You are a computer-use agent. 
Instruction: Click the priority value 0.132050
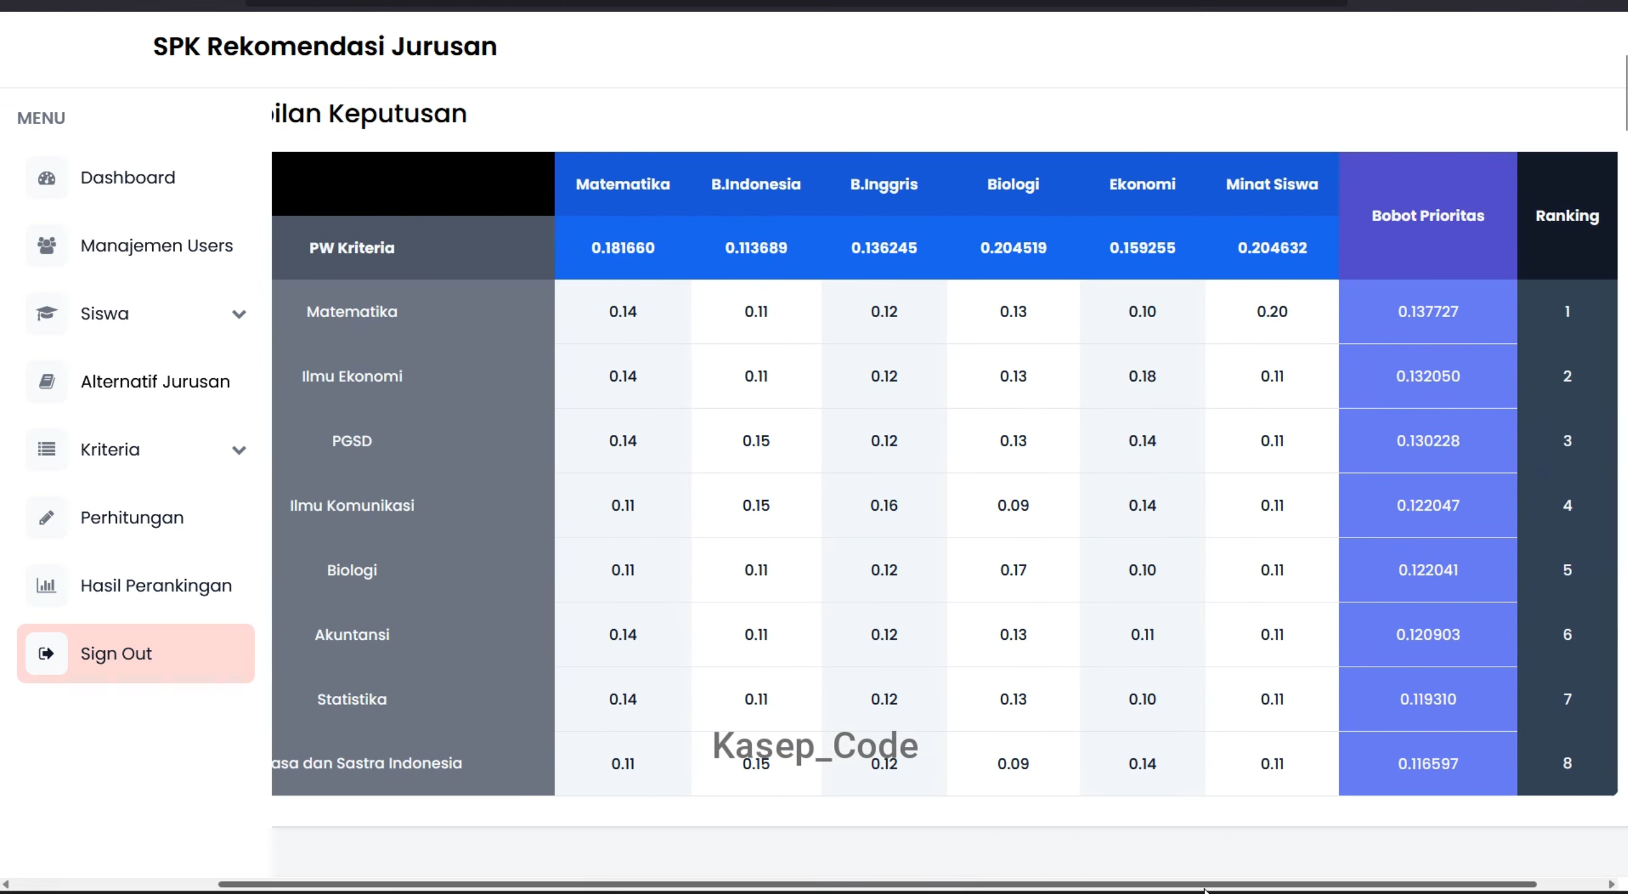(1428, 376)
